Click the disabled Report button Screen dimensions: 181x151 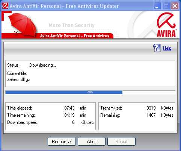(x=121, y=142)
